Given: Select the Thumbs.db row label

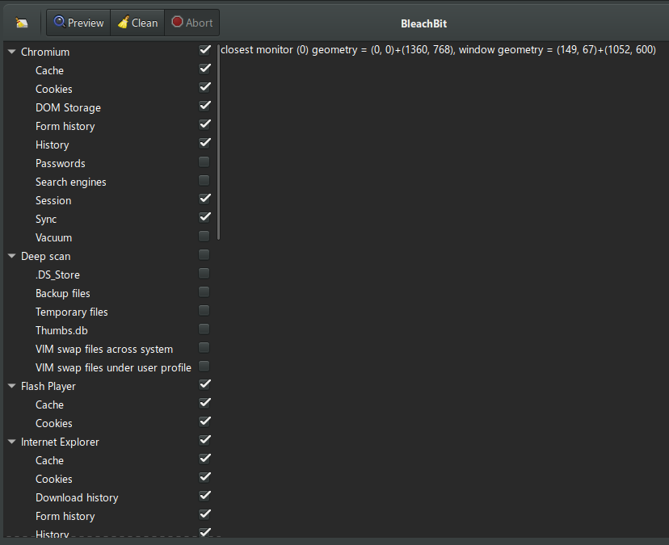Looking at the screenshot, I should (x=61, y=330).
